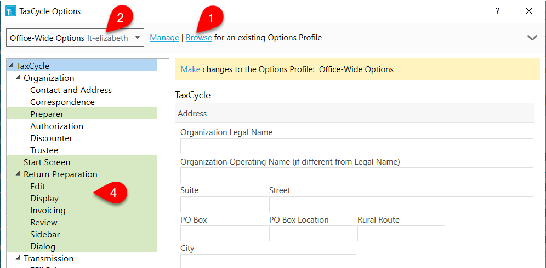Open Invoicing options page

tap(48, 211)
